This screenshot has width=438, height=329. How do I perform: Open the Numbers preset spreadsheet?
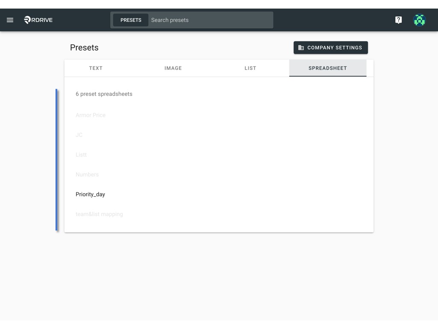[x=87, y=175]
